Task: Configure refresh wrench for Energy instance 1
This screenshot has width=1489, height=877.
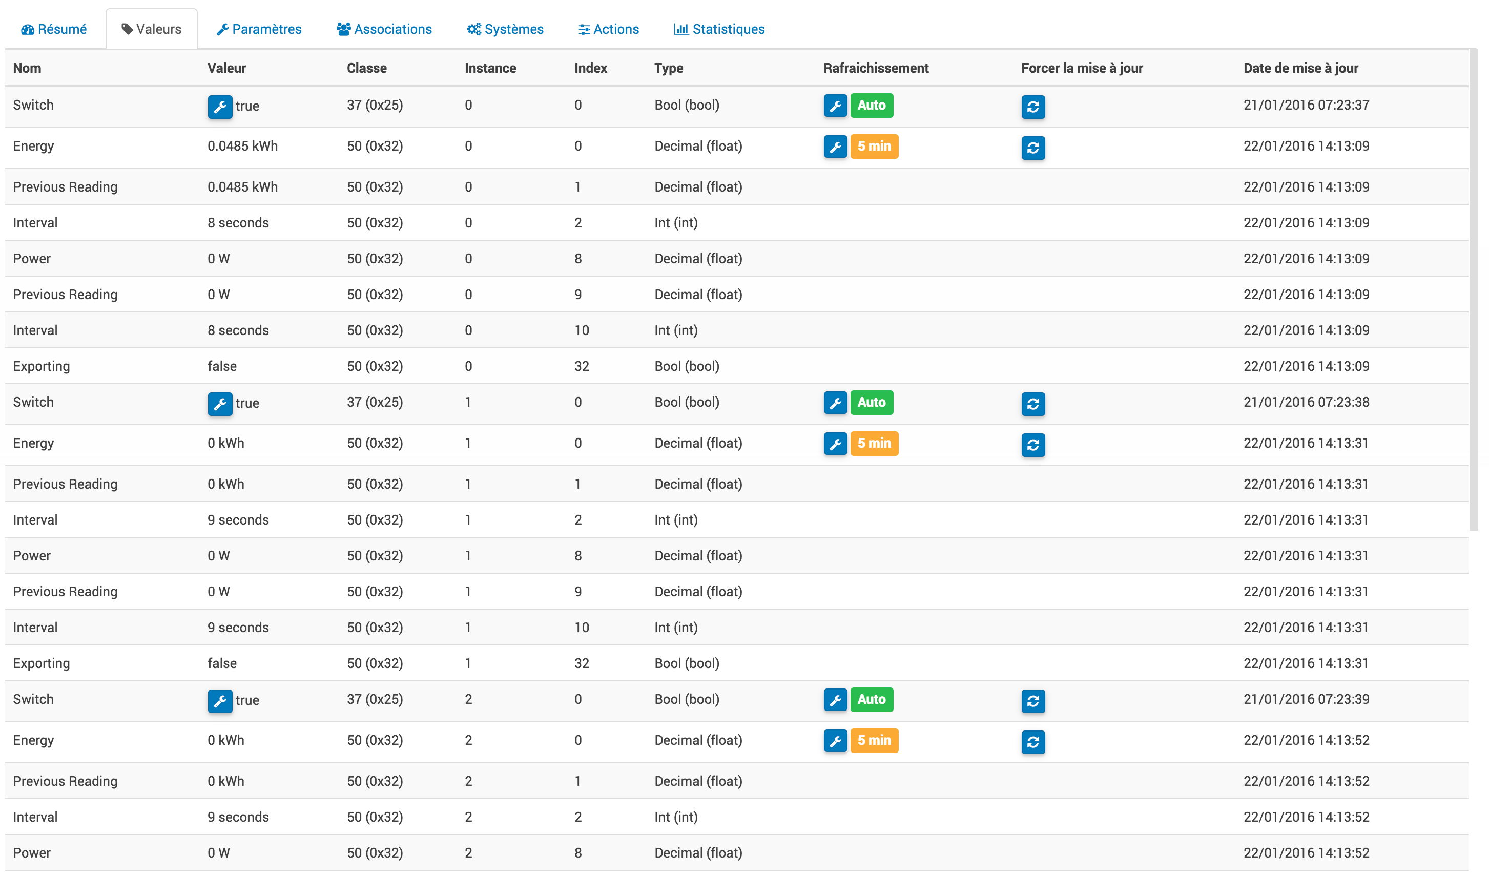Action: tap(836, 444)
